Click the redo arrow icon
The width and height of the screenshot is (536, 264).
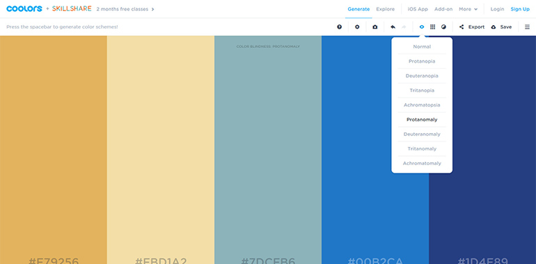[x=404, y=26]
